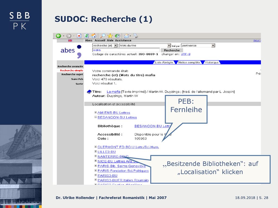
Task: Open Recherche sujet in sidebar
Action: tap(72, 74)
